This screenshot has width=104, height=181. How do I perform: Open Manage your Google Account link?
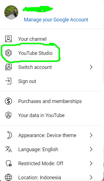[56, 20]
